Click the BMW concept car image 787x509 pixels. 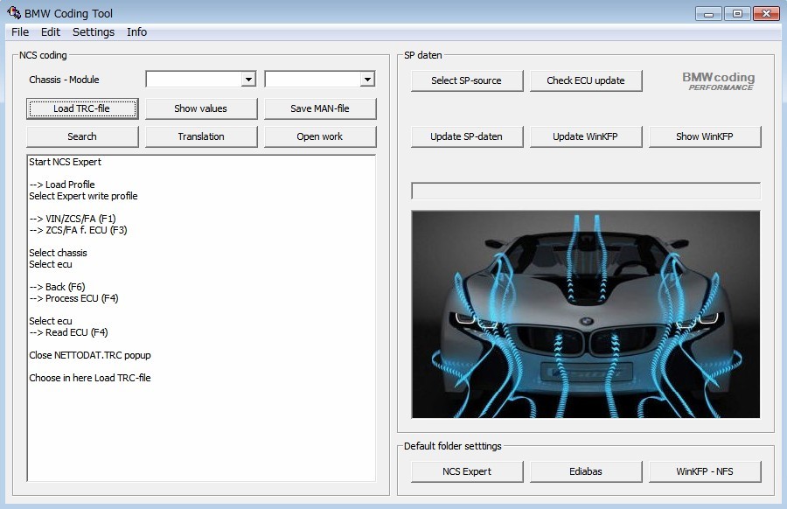[586, 314]
